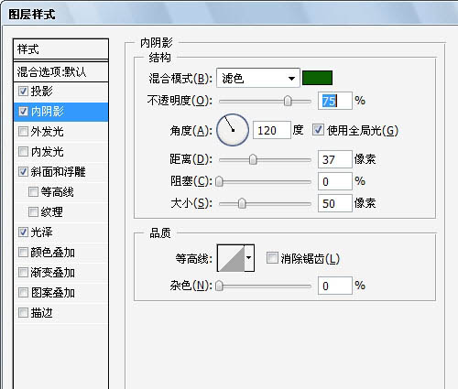Image resolution: width=458 pixels, height=389 pixels.
Task: Toggle the 投影 drop shadow checkbox
Action: pyautogui.click(x=23, y=91)
